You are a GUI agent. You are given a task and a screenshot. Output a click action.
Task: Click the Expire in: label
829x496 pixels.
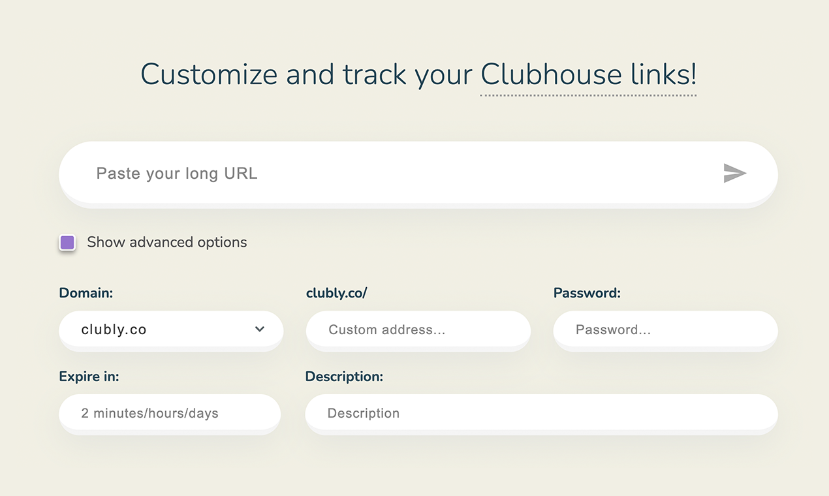point(89,377)
